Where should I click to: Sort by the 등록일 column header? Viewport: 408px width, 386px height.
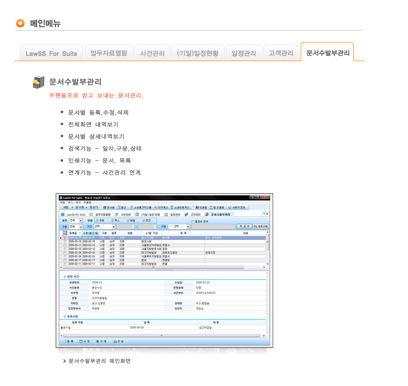click(74, 233)
